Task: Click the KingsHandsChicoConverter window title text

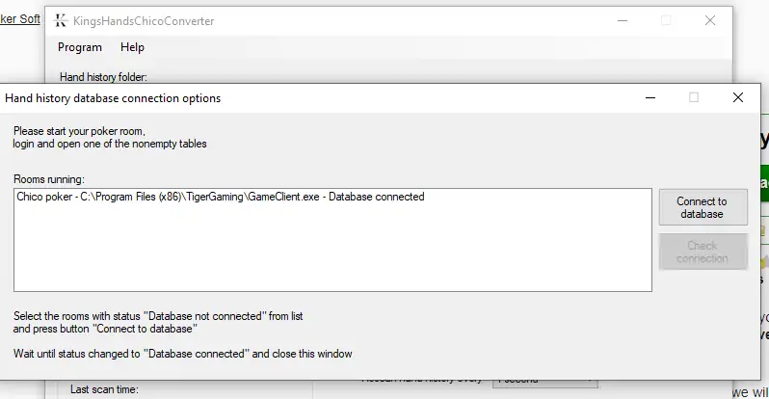Action: 147,20
